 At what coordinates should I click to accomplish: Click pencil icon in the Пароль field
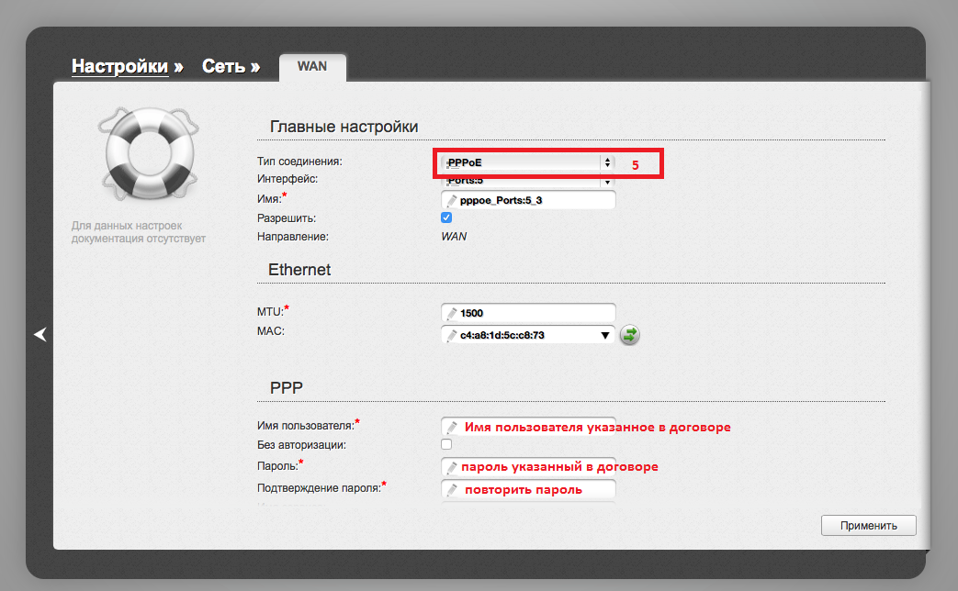pyautogui.click(x=451, y=466)
